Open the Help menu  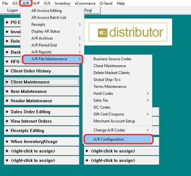(121, 3)
